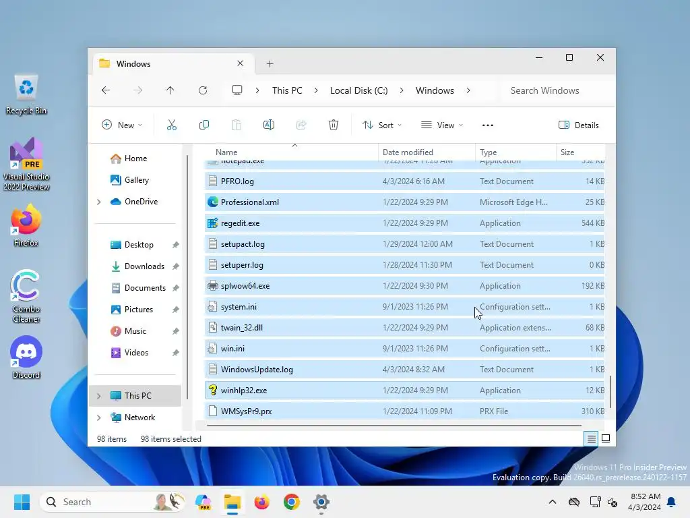Click the Rename icon in toolbar
Image resolution: width=690 pixels, height=518 pixels.
(x=268, y=125)
